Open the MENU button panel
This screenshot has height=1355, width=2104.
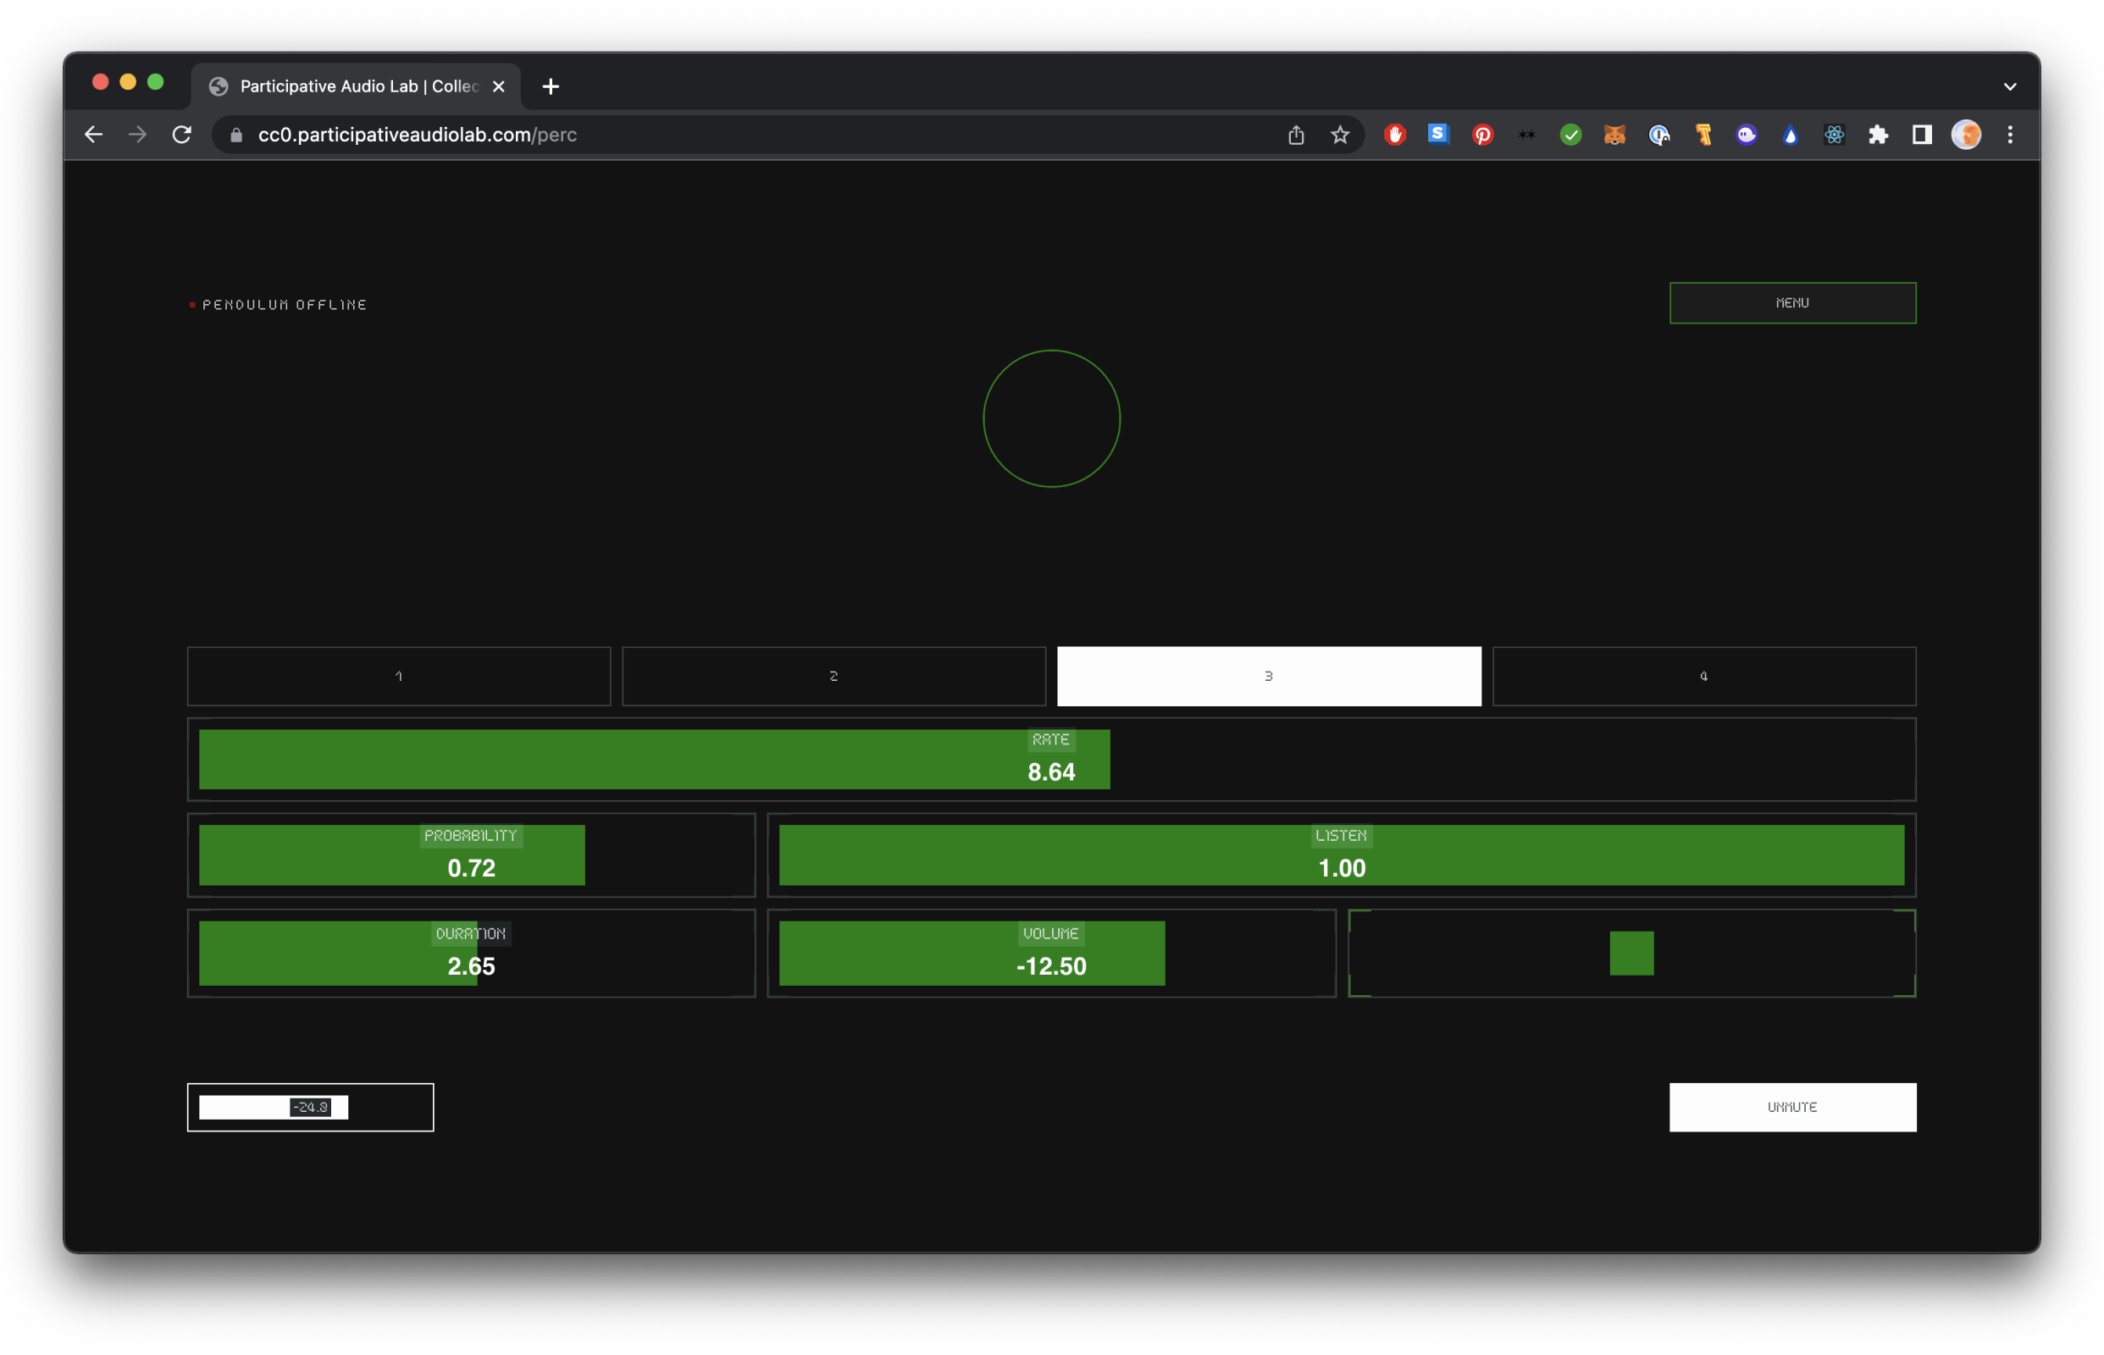tap(1791, 302)
